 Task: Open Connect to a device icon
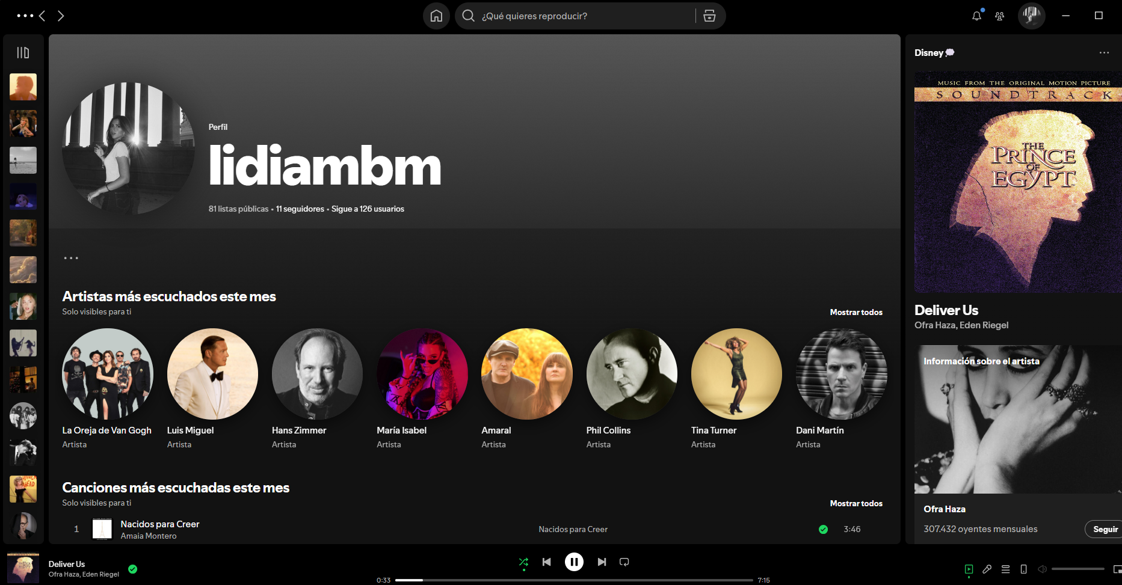click(x=1024, y=569)
